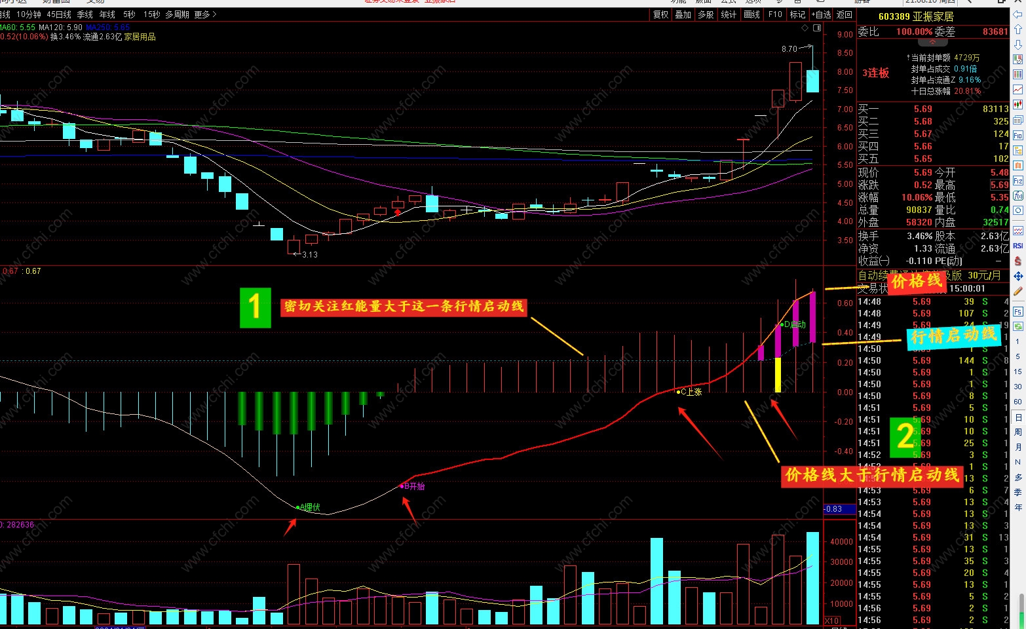1026x629 pixels.
Task: Click the F5 sidebar icon
Action: click(1018, 311)
